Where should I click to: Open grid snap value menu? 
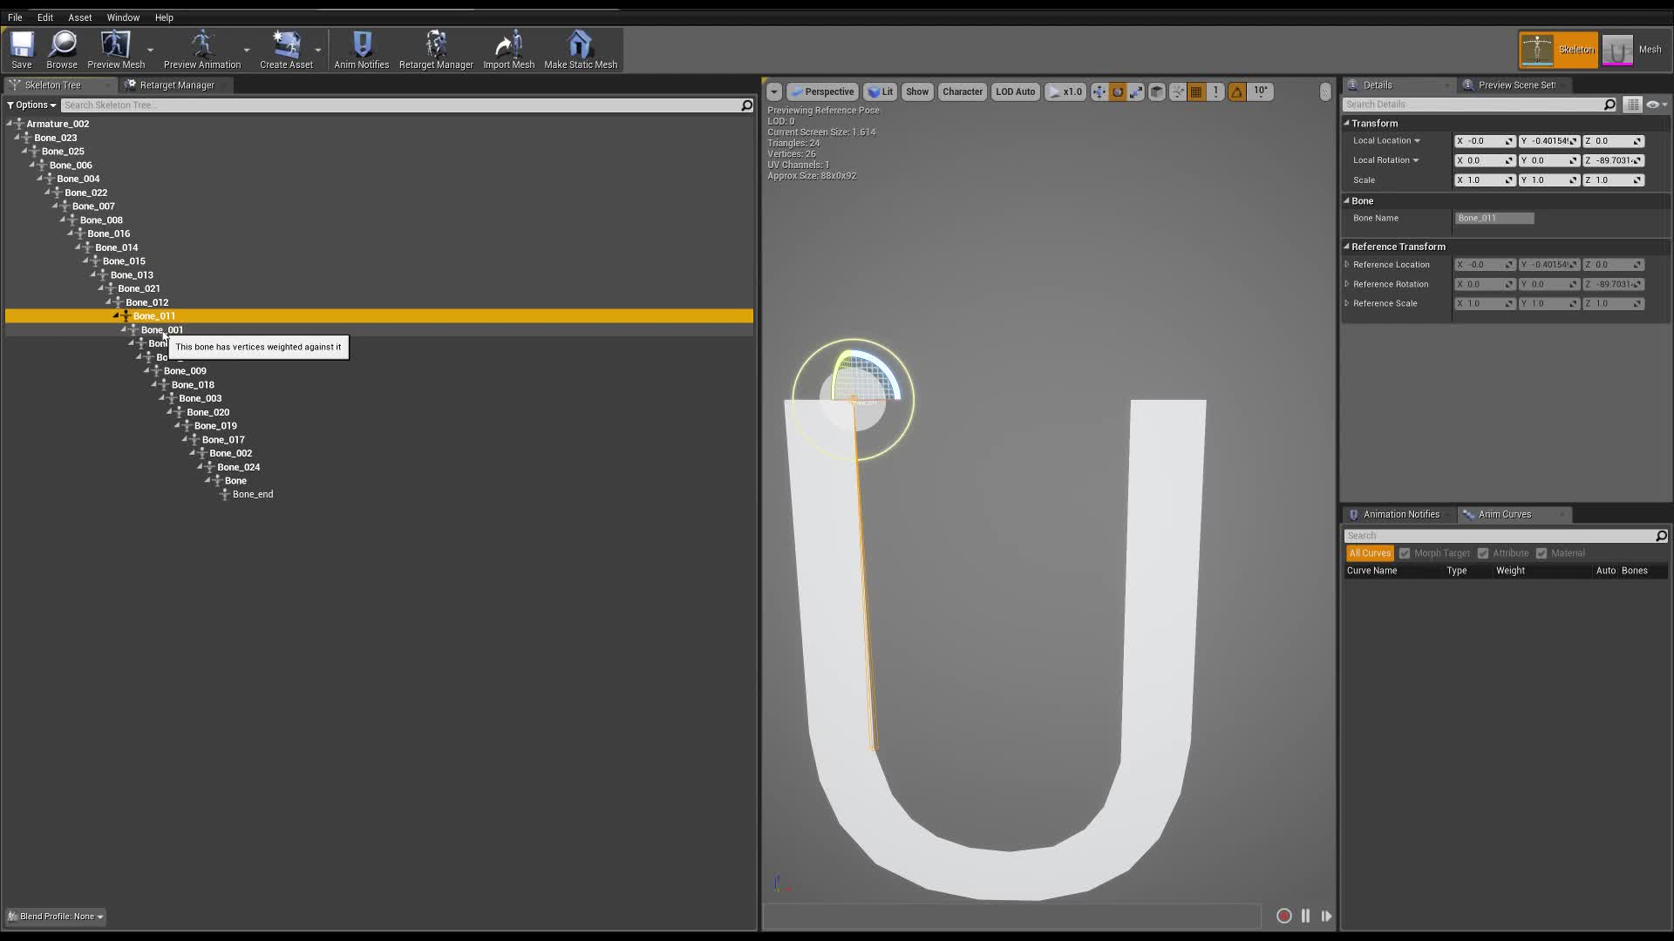coord(1215,91)
